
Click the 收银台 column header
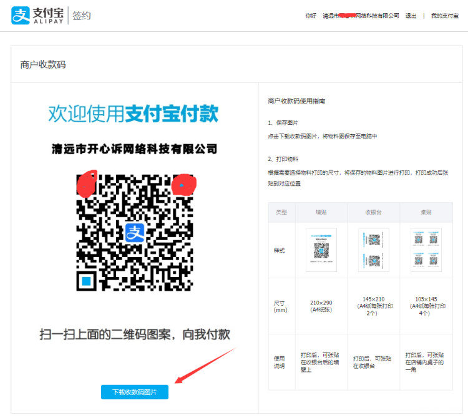coord(373,212)
